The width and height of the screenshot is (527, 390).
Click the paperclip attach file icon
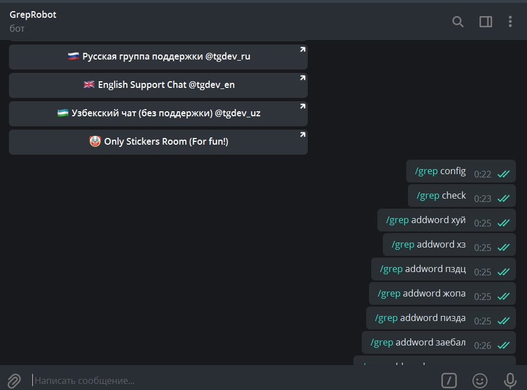14,381
